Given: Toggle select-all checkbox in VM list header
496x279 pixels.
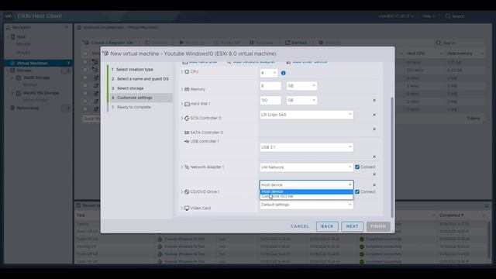Looking at the screenshot, I should point(85,53).
